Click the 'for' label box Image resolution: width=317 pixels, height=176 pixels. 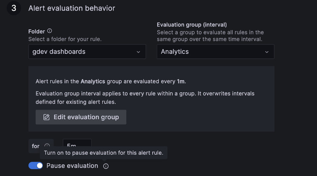35,146
